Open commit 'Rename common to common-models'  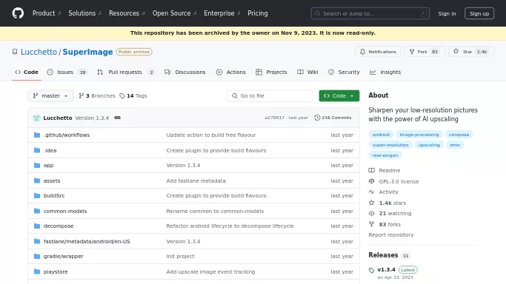215,211
